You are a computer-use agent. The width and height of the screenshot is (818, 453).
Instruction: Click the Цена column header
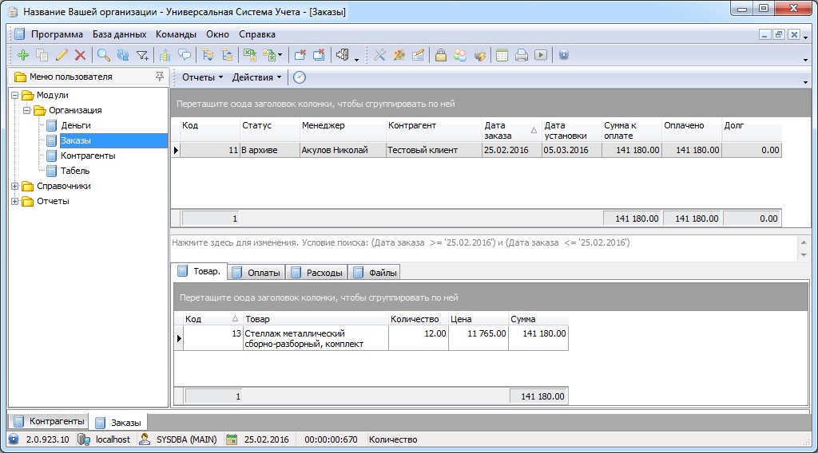coord(478,319)
